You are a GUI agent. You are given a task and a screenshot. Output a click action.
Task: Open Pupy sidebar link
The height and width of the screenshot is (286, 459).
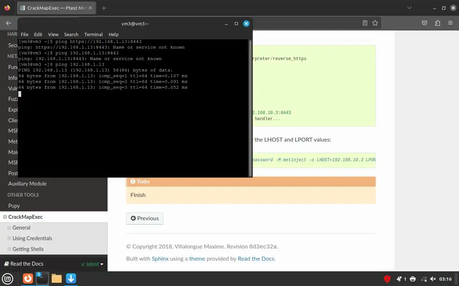point(14,206)
